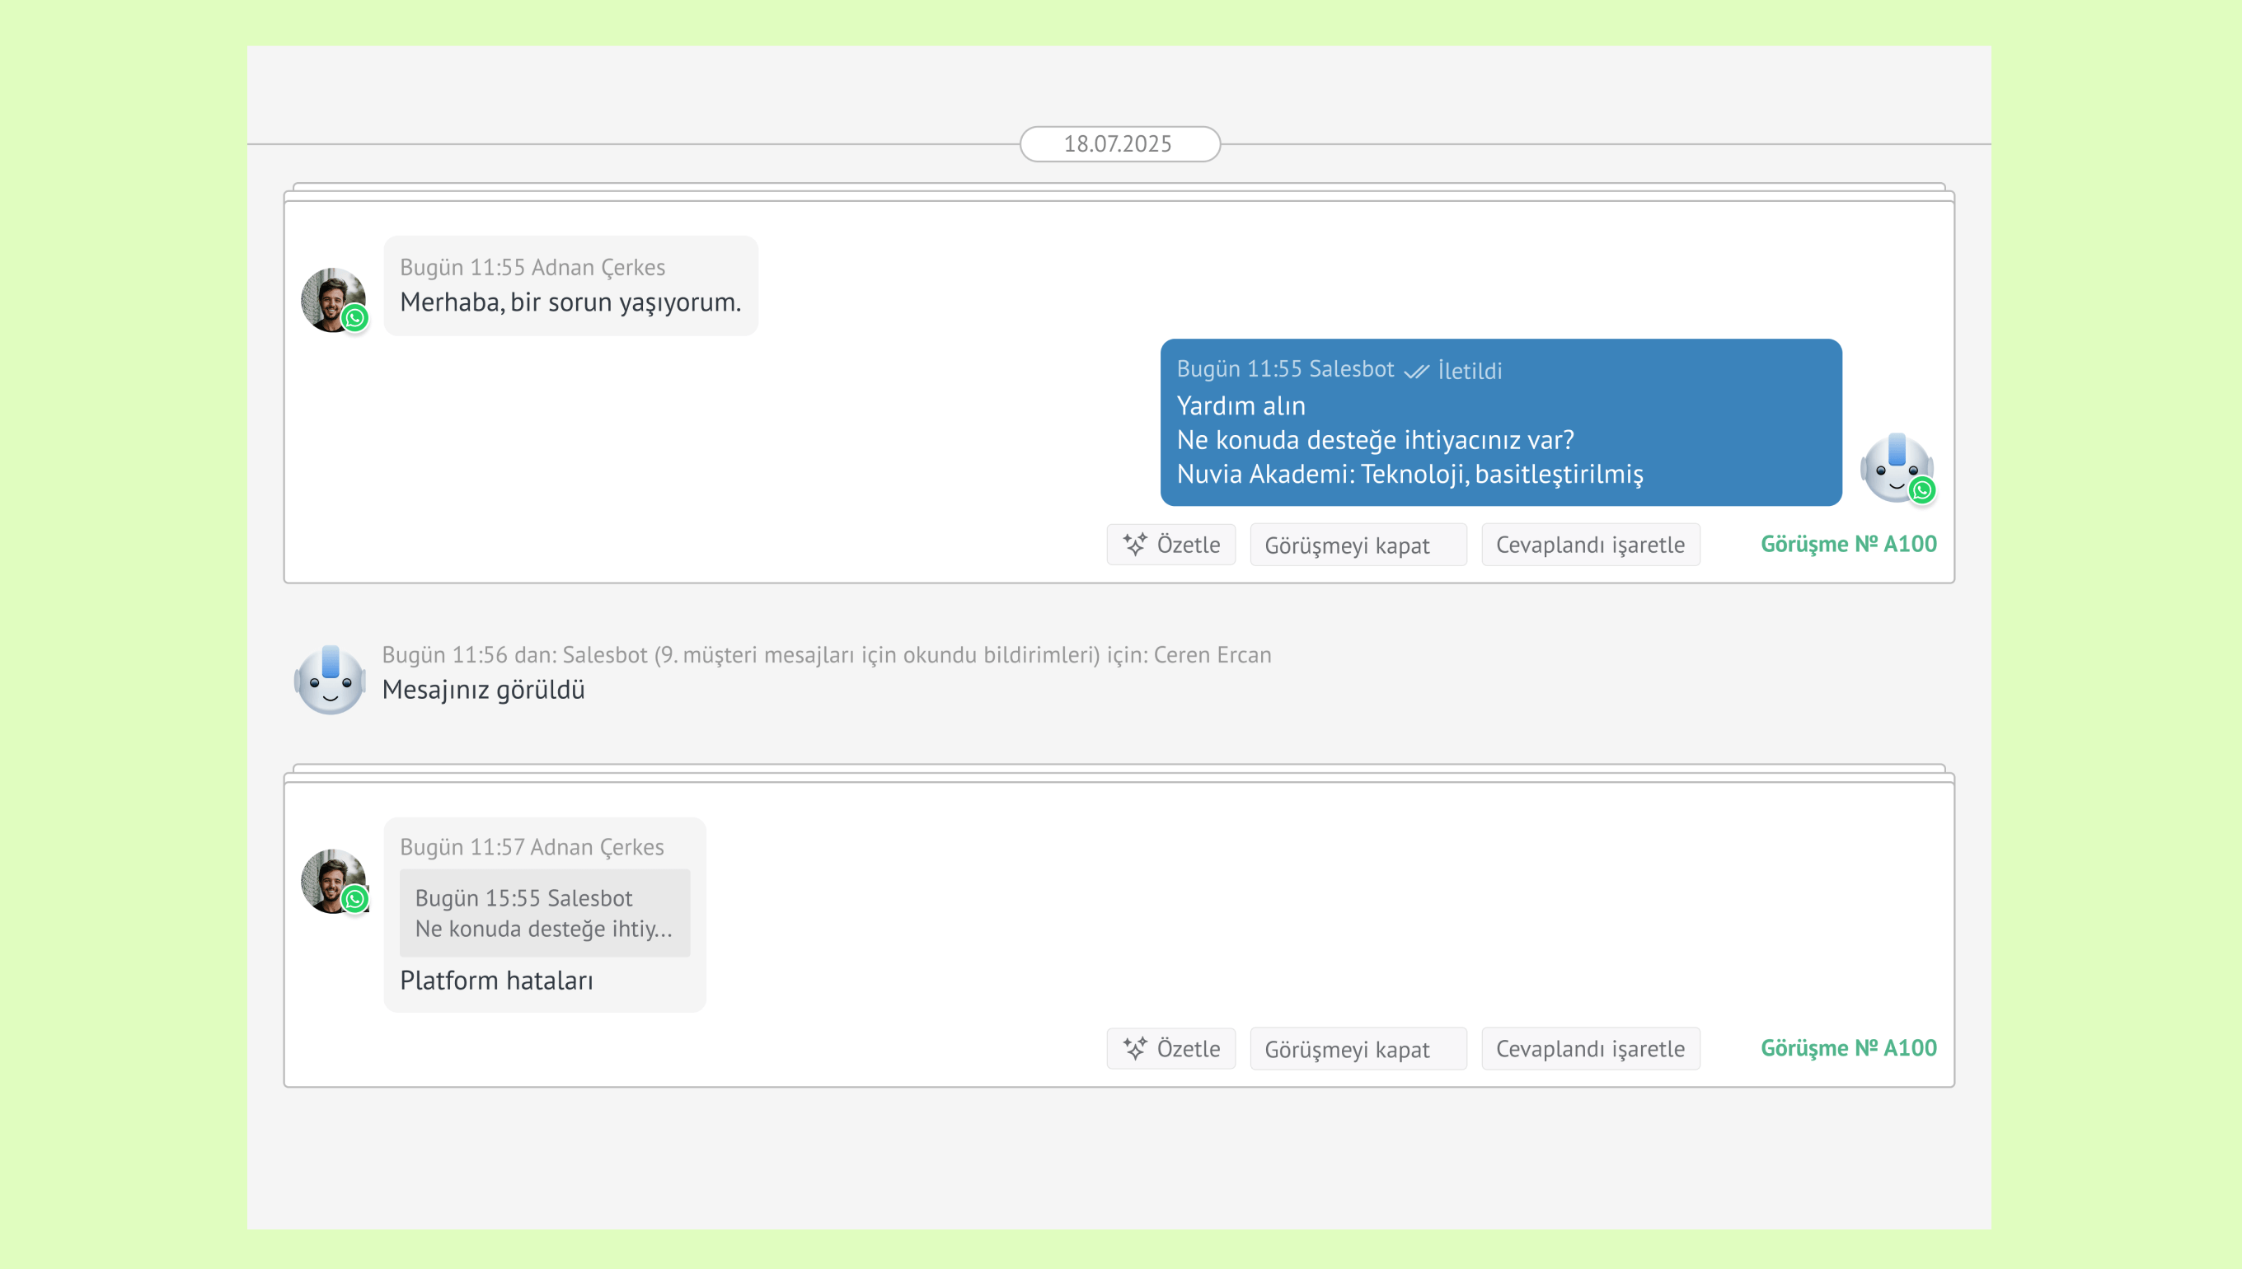Viewport: 2242px width, 1269px height.
Task: Open first 'Görüşme № A100' link
Action: (1848, 544)
